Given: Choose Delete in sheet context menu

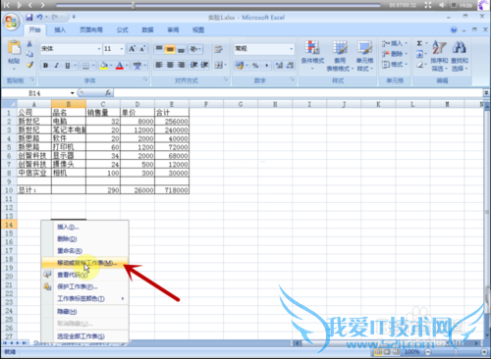Looking at the screenshot, I should tap(85, 238).
